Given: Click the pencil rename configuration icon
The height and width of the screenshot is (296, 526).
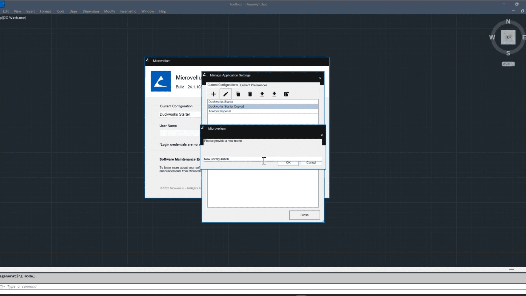Looking at the screenshot, I should [225, 94].
